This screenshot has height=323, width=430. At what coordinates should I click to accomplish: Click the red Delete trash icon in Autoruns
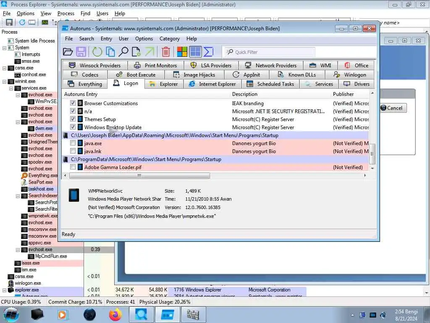pyautogui.click(x=166, y=52)
